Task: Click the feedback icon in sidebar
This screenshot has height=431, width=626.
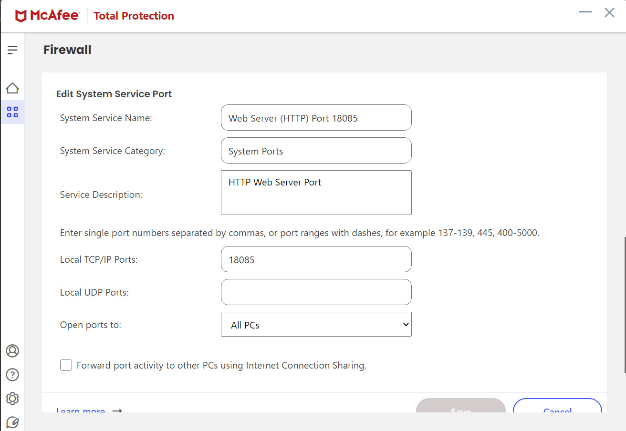Action: 12,422
